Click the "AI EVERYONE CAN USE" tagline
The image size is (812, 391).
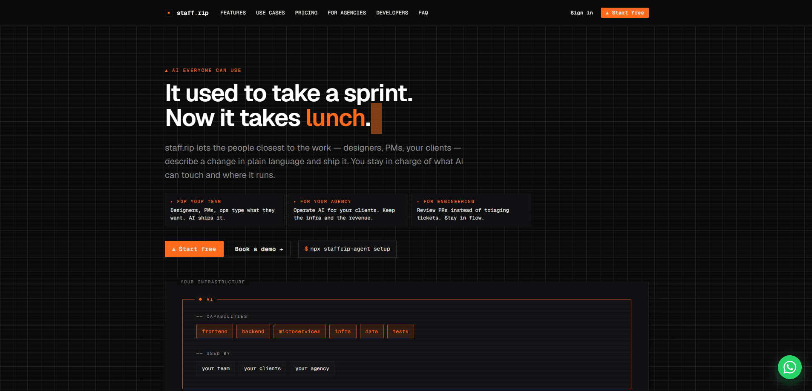tap(203, 71)
